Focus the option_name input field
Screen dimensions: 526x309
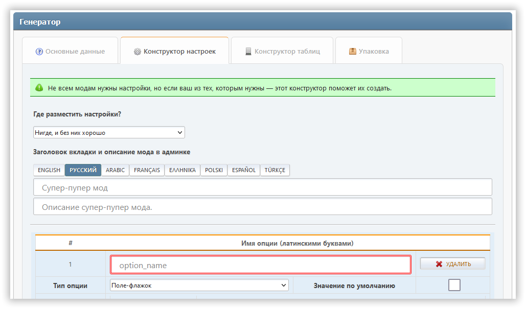click(x=261, y=265)
